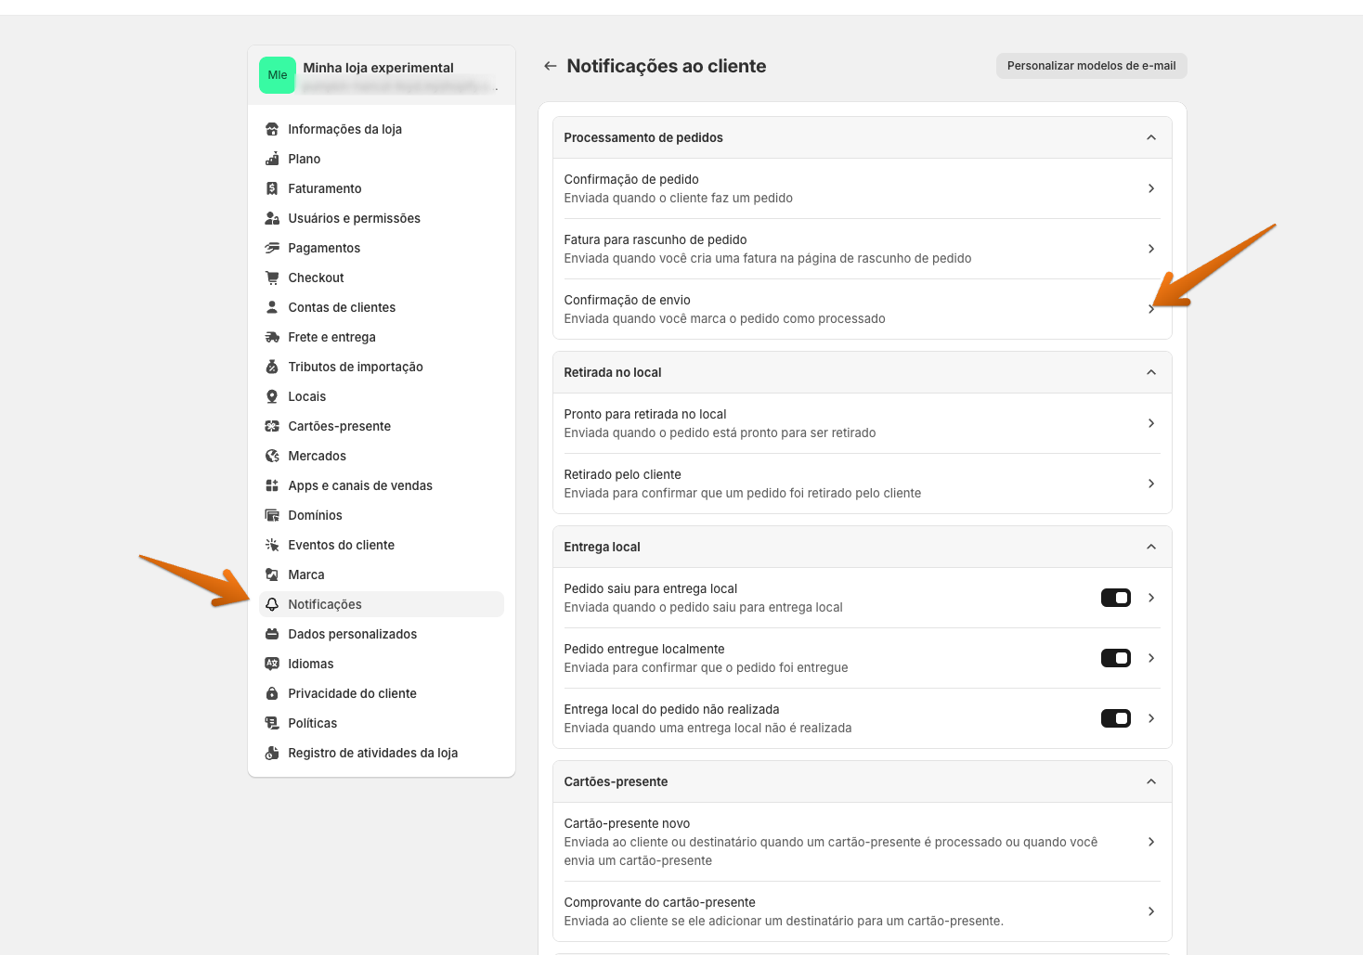This screenshot has height=955, width=1363.
Task: Click the Mercados globe icon
Action: click(x=272, y=456)
